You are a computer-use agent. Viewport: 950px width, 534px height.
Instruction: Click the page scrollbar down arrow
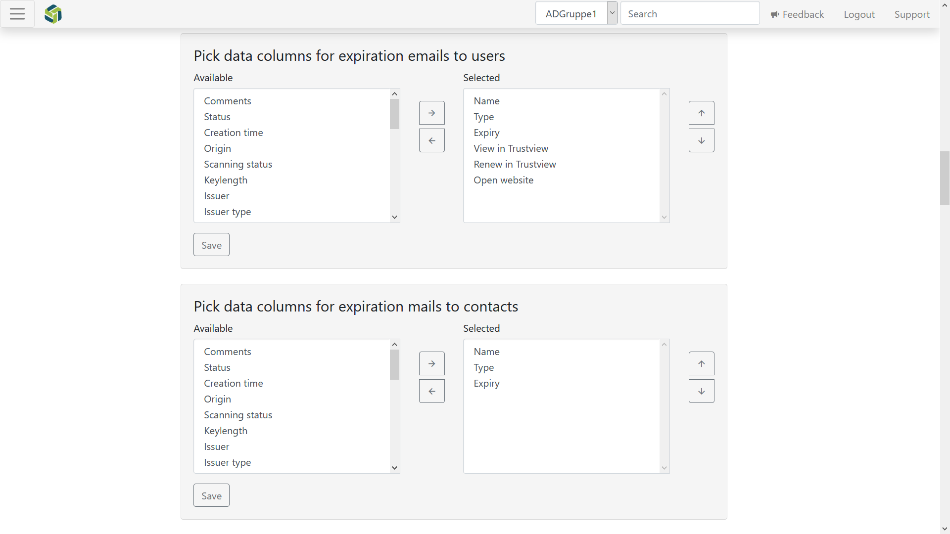(945, 529)
